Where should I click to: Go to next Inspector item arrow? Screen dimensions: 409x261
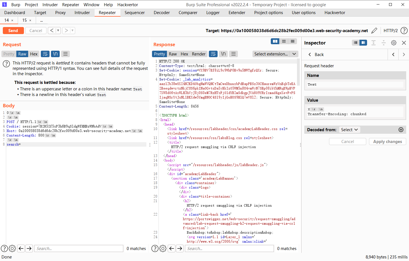tap(404, 55)
